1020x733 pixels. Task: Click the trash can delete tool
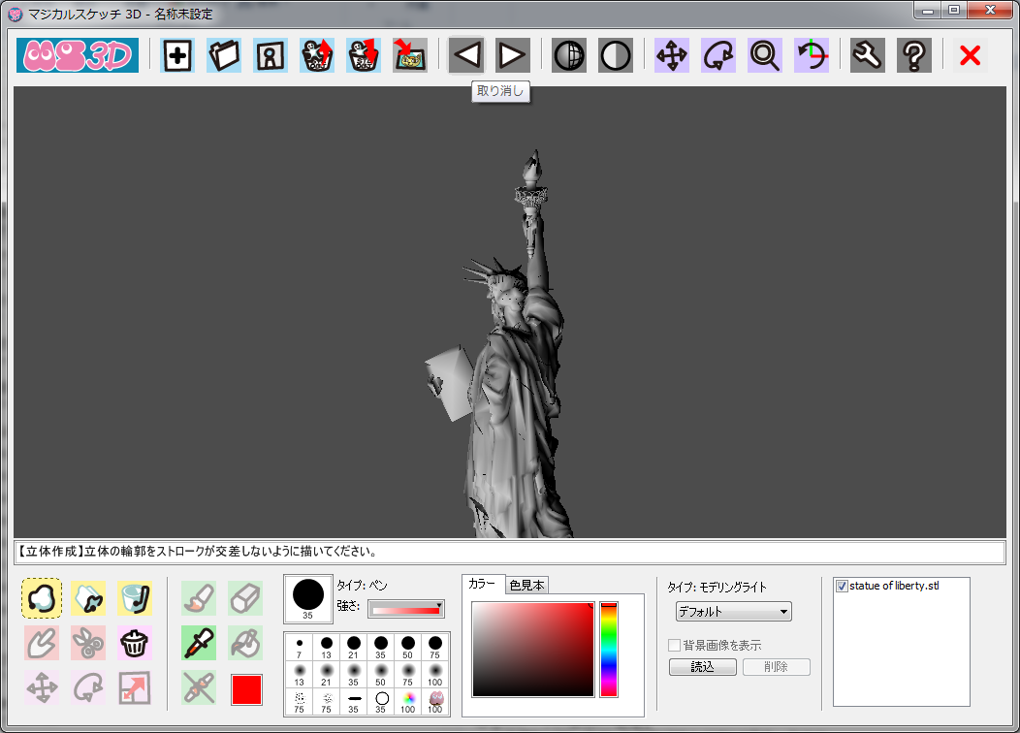[135, 643]
